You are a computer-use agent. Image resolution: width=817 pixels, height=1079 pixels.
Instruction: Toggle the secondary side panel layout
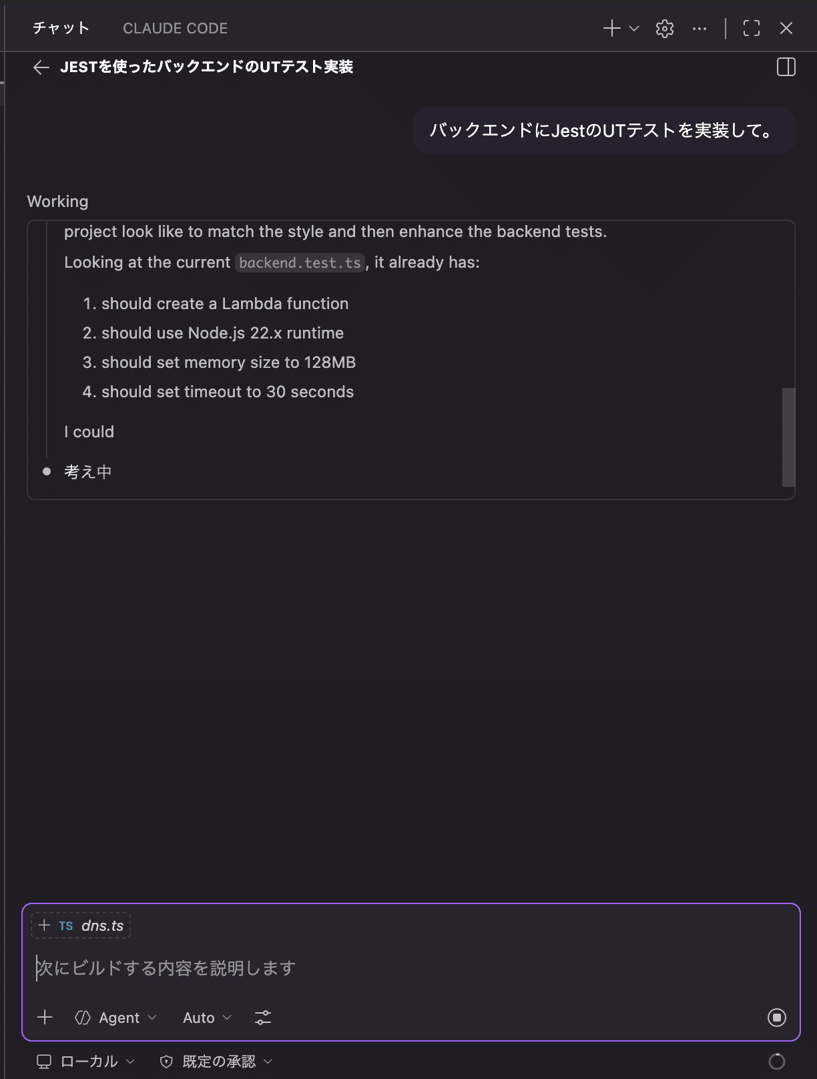(786, 67)
